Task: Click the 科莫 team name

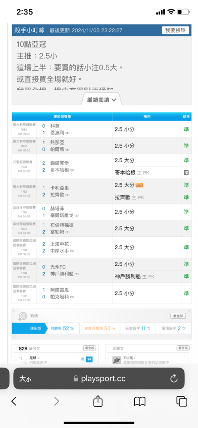Action: pos(55,126)
